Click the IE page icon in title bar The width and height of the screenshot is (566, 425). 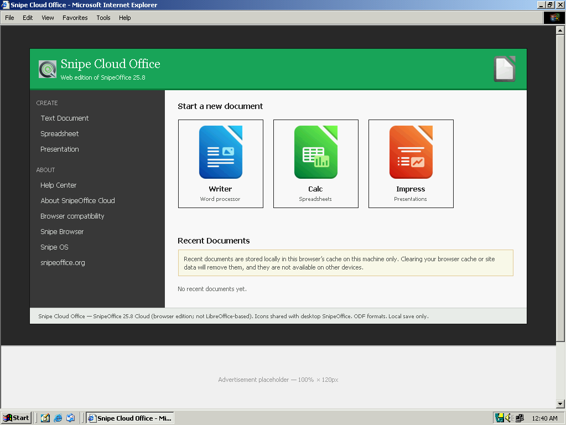click(5, 4)
